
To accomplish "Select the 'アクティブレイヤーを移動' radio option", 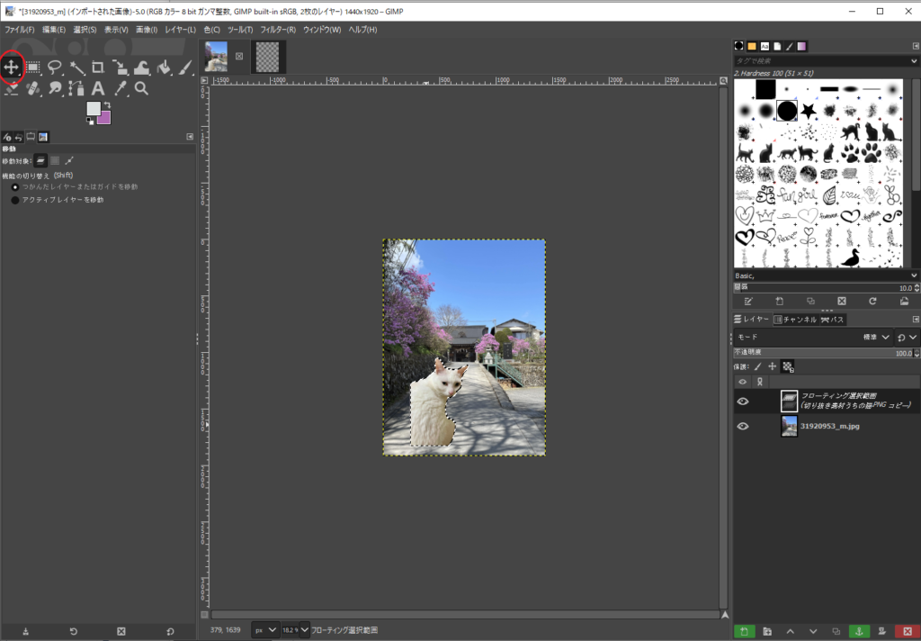I will tap(14, 200).
